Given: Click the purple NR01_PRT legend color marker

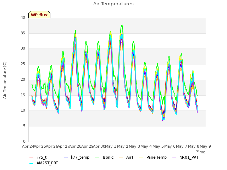Looking at the screenshot, I should click(175, 158).
